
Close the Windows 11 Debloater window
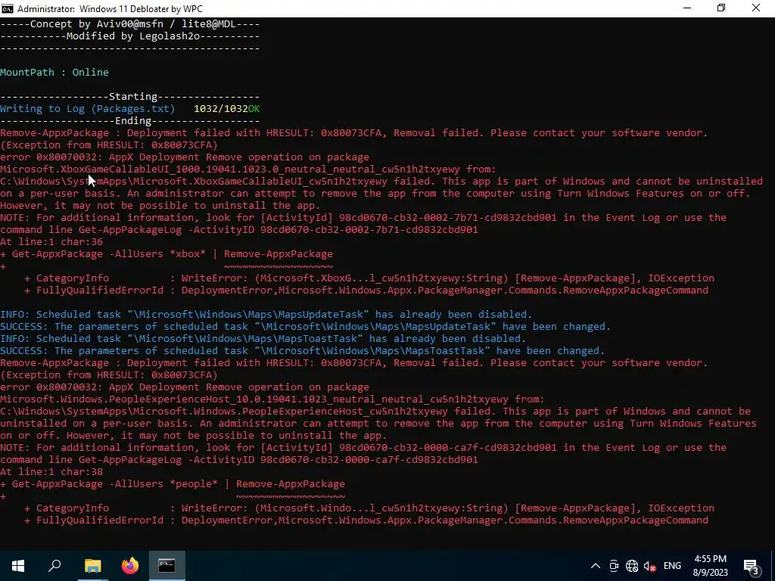(x=756, y=8)
